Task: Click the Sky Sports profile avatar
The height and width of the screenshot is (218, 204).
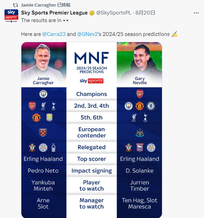Action: click(11, 16)
